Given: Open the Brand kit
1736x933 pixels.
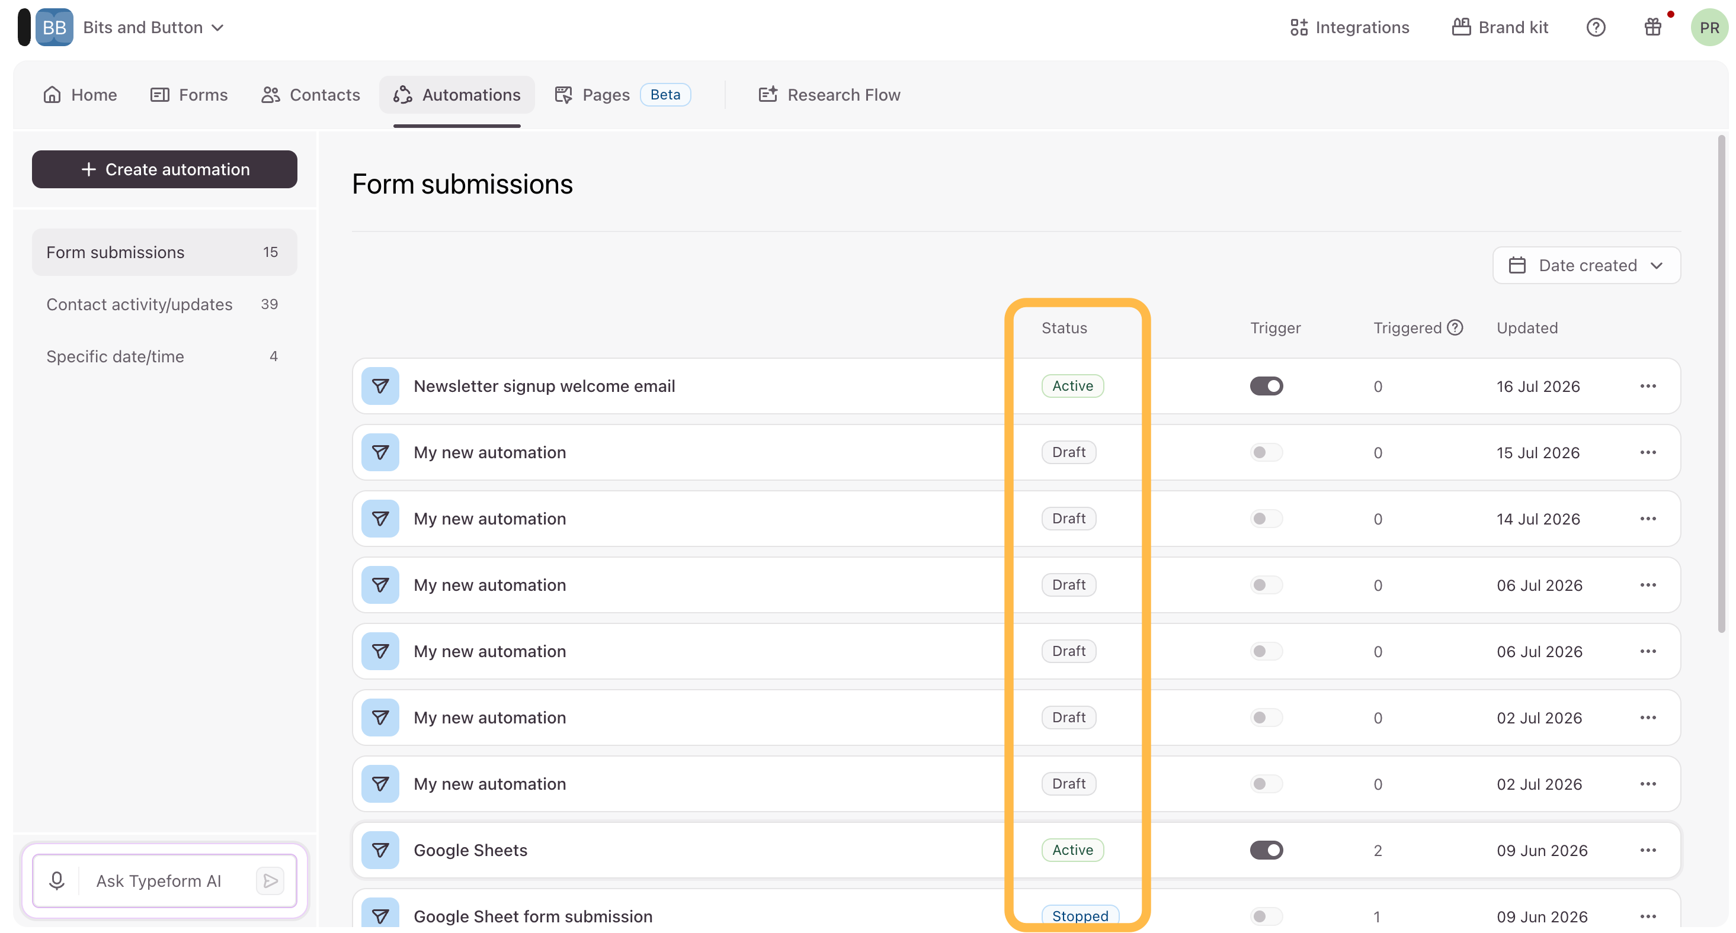Looking at the screenshot, I should click(1500, 28).
